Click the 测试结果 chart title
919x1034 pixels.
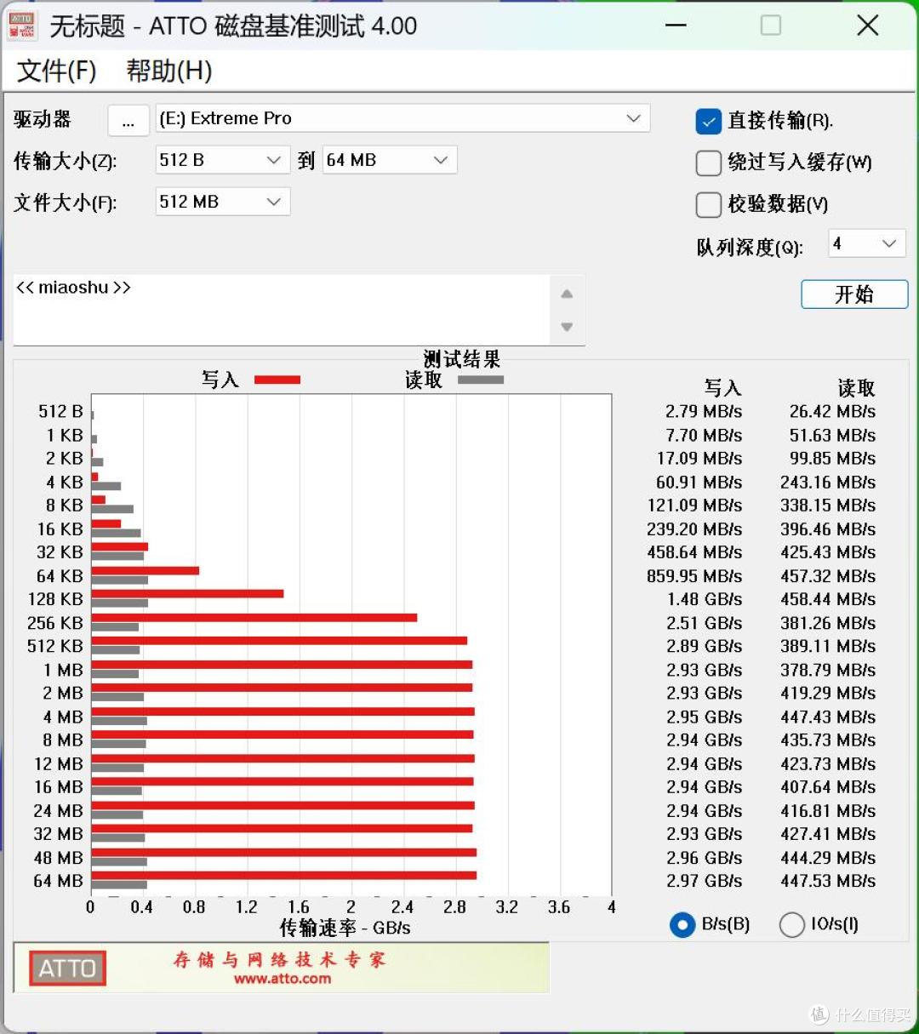tap(462, 358)
